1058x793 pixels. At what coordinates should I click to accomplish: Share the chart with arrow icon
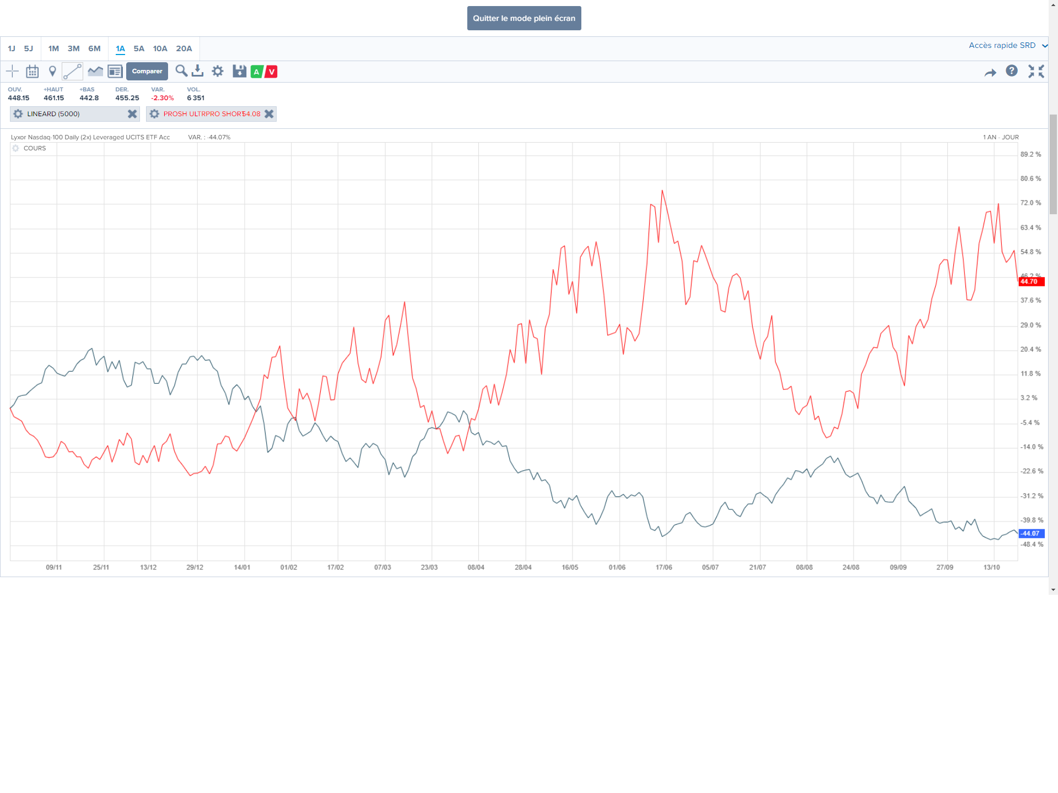990,72
